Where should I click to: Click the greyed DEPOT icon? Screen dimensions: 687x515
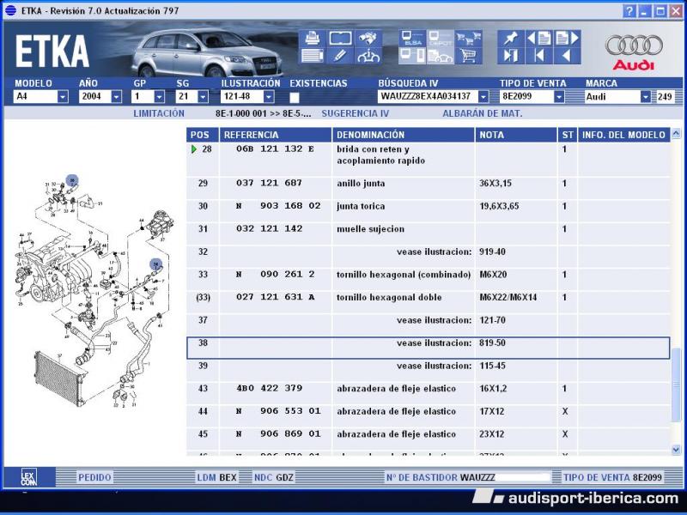tap(440, 38)
